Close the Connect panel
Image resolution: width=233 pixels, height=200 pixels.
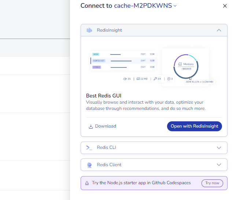point(225,6)
